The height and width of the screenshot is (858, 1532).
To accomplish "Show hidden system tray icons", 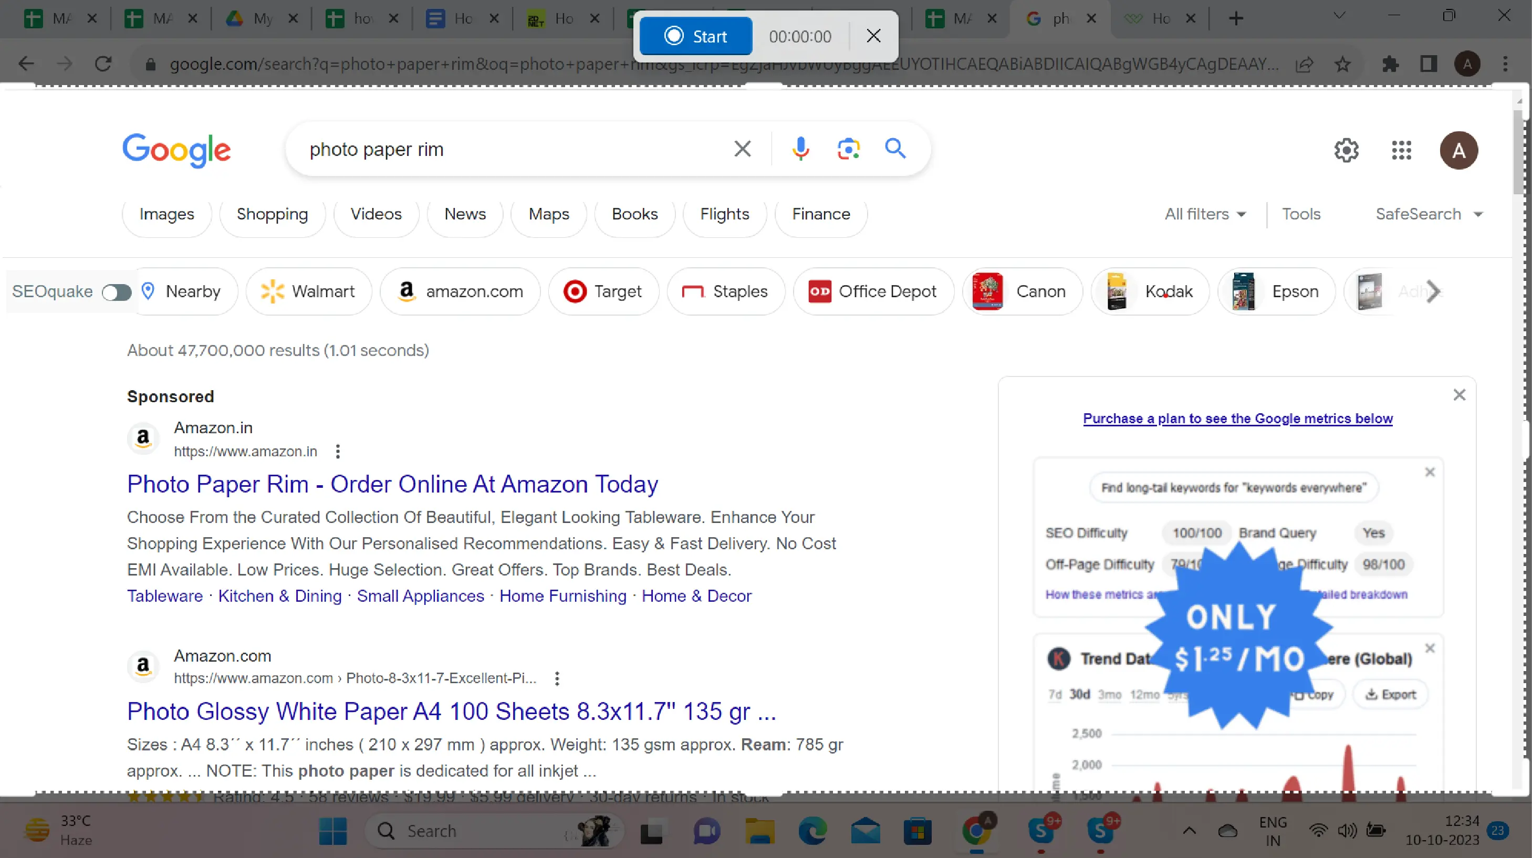I will [x=1189, y=831].
